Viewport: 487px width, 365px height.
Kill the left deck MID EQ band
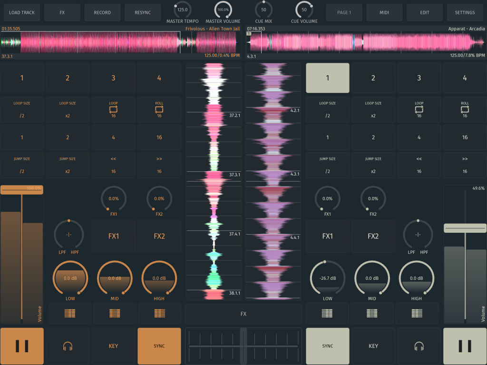point(115,313)
